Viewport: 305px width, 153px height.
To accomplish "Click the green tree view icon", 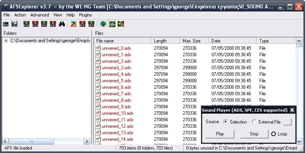I will 103,24.
